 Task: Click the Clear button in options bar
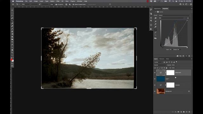coord(52,4)
